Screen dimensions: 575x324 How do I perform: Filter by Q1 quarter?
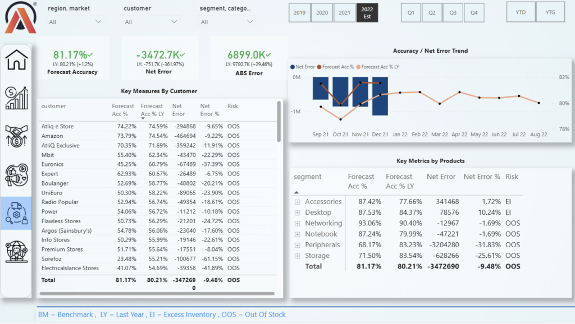(x=410, y=13)
